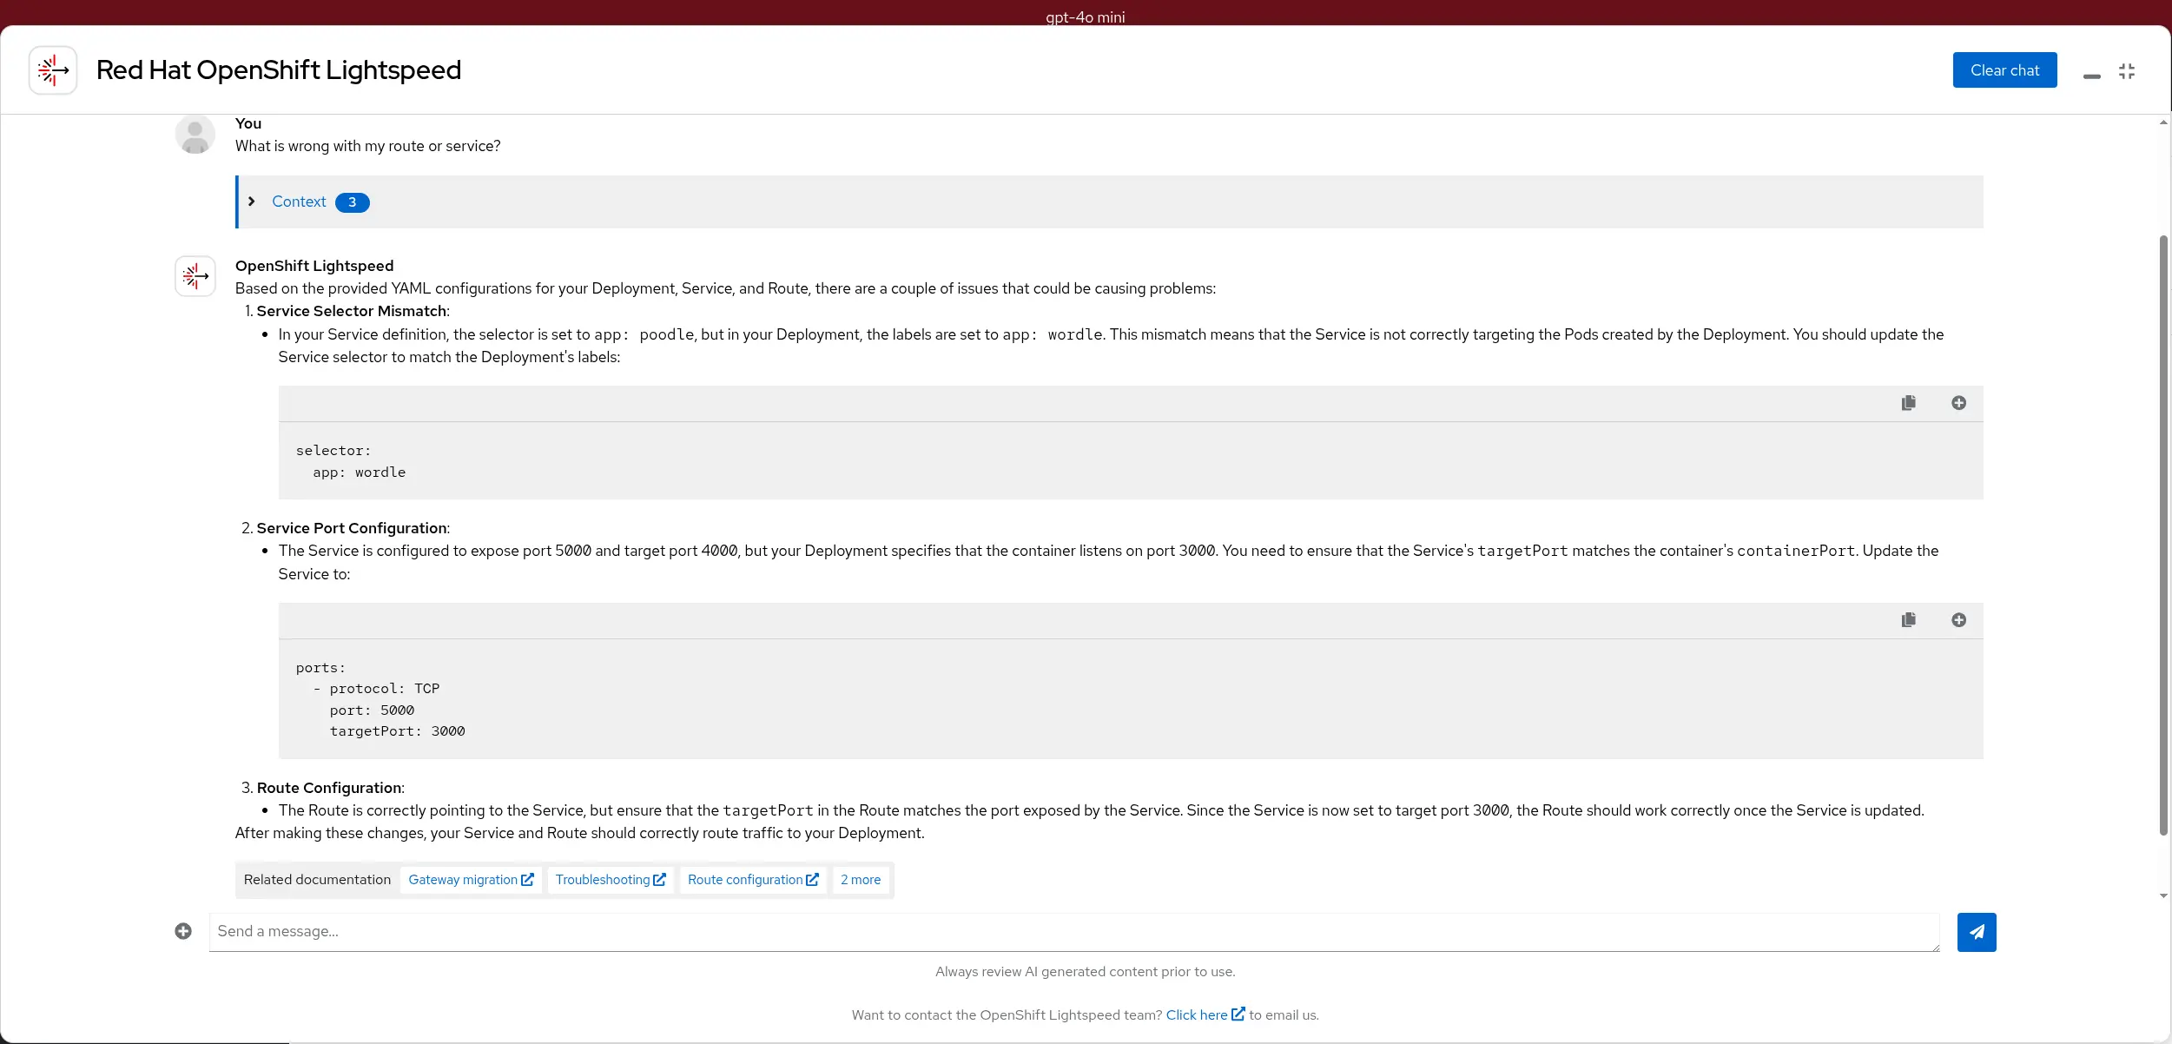Add attachment with plus icon beside message box
This screenshot has height=1044, width=2172.
coord(183,931)
